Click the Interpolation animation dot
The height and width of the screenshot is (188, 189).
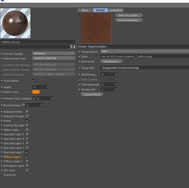click(79, 52)
